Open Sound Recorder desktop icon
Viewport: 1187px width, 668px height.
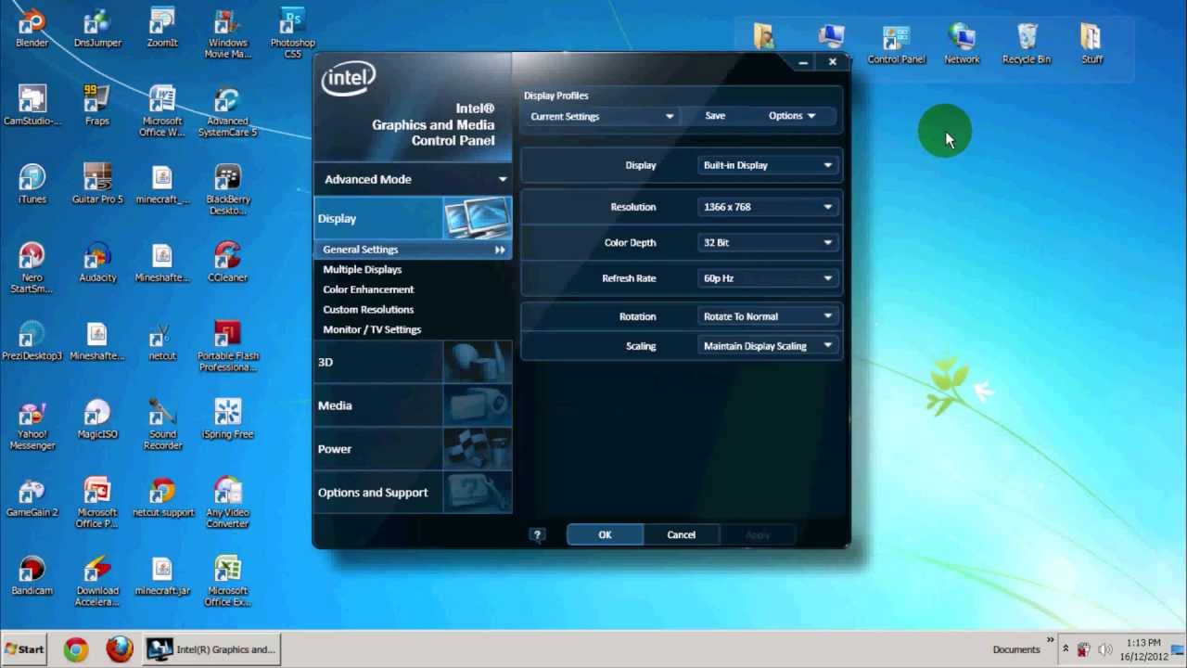coord(162,424)
